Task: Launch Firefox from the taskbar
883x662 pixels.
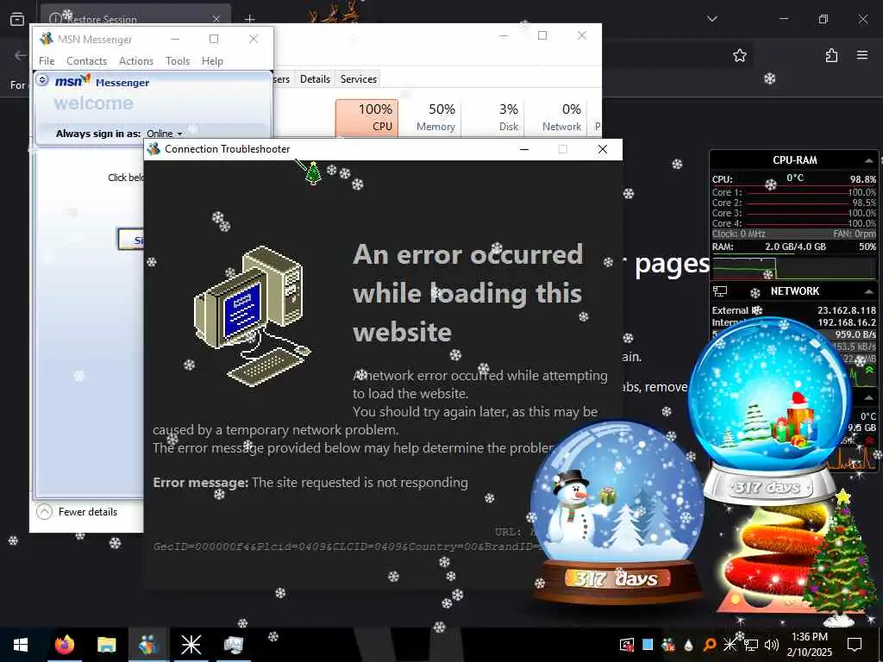Action: tap(64, 645)
